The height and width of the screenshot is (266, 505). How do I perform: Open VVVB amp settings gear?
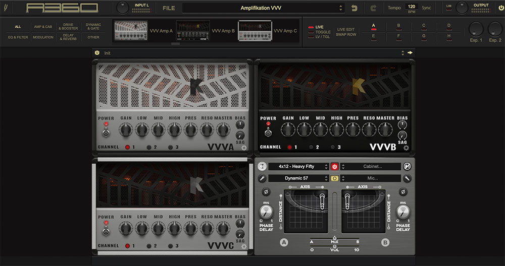point(406,148)
